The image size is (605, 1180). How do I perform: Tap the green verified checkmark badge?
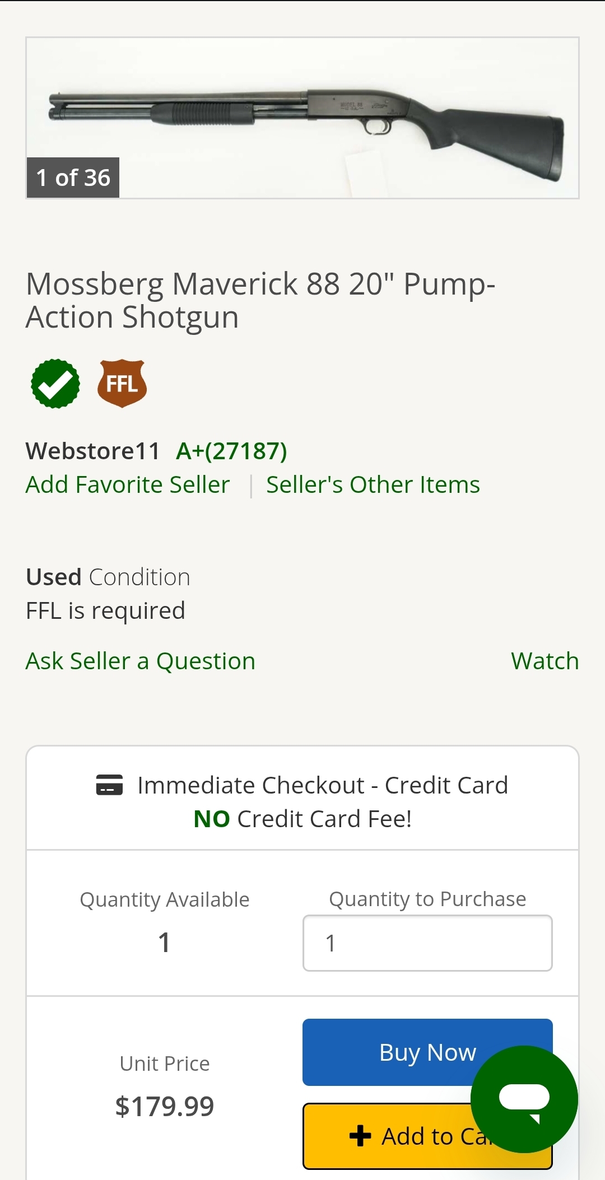tap(55, 384)
